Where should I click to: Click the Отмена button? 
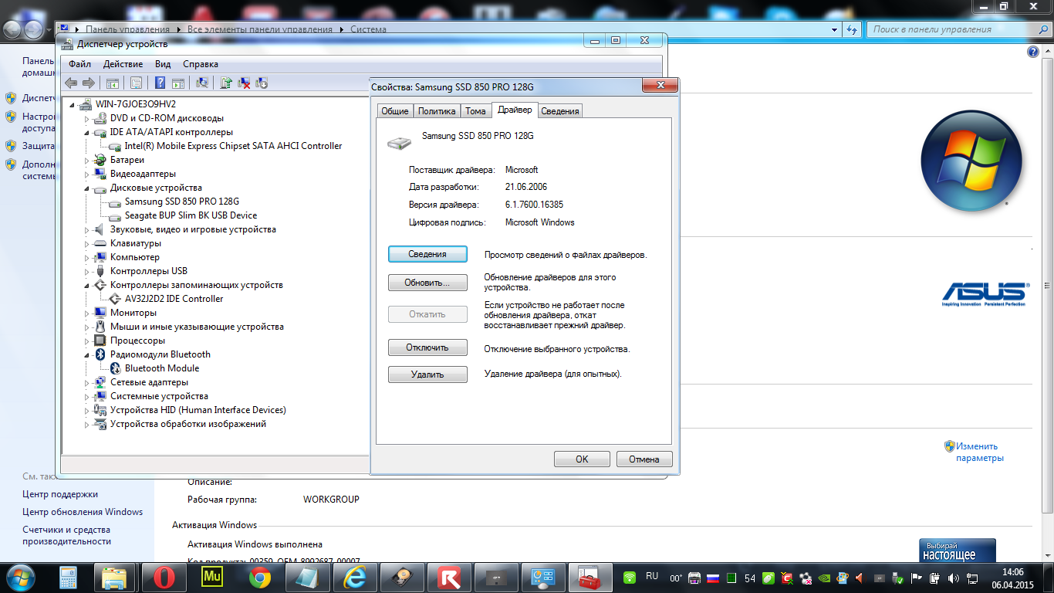pos(644,459)
